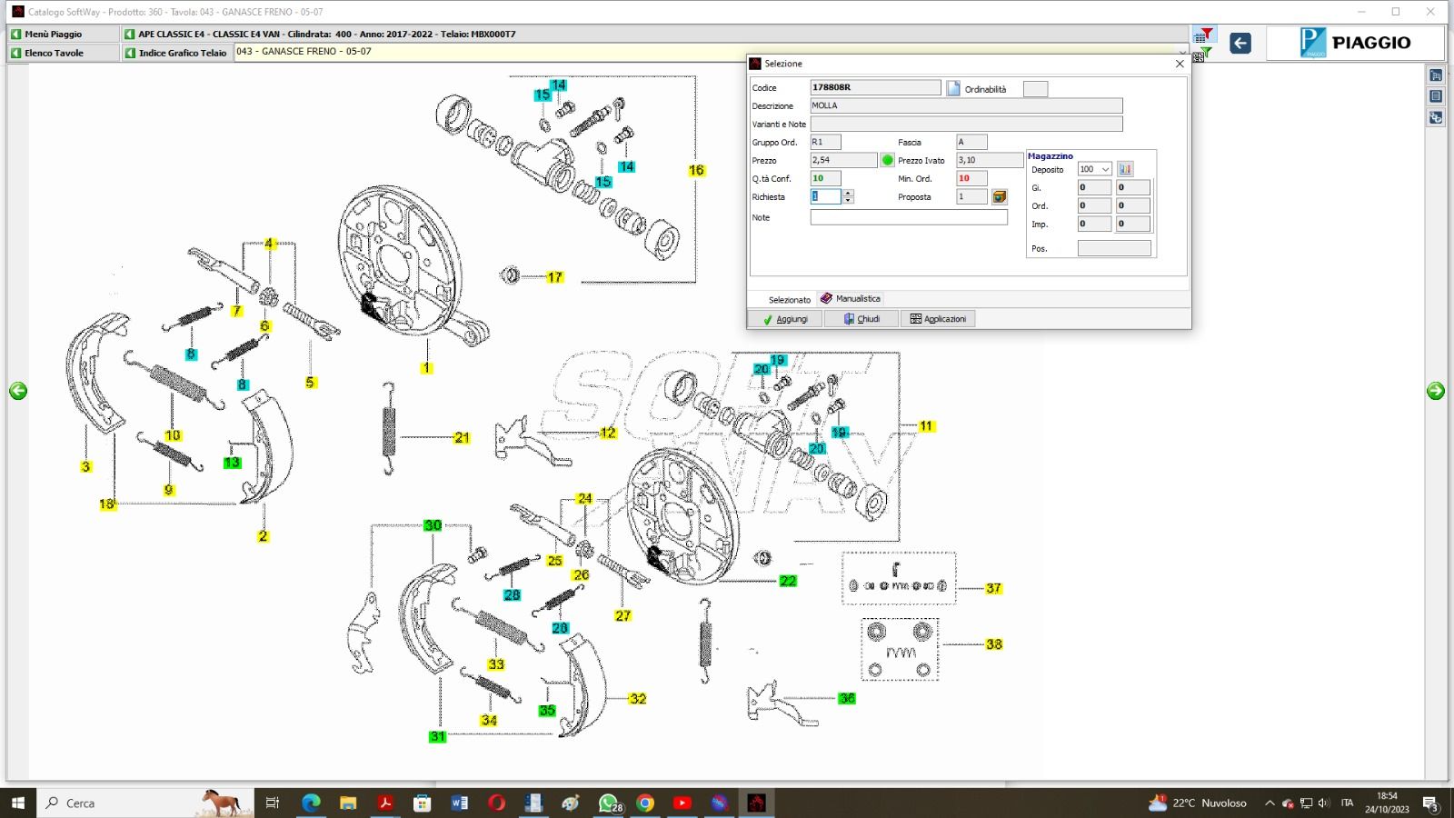Screen dimensions: 1454x818
Task: Click the green price status indicator
Action: [888, 160]
